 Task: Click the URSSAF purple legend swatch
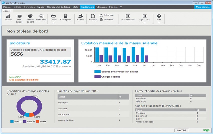point(25,122)
